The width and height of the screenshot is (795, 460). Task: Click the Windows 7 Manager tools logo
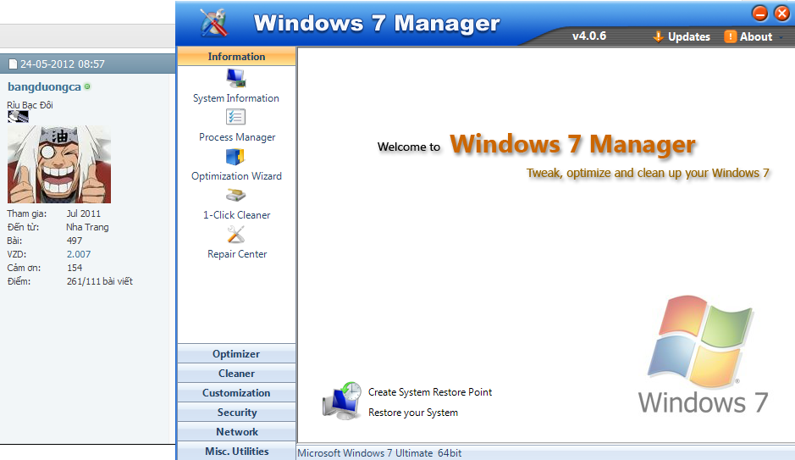213,23
